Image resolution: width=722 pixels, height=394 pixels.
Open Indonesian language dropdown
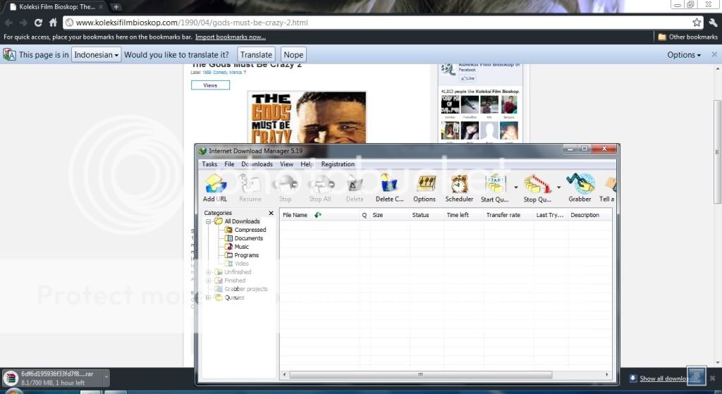(x=96, y=55)
